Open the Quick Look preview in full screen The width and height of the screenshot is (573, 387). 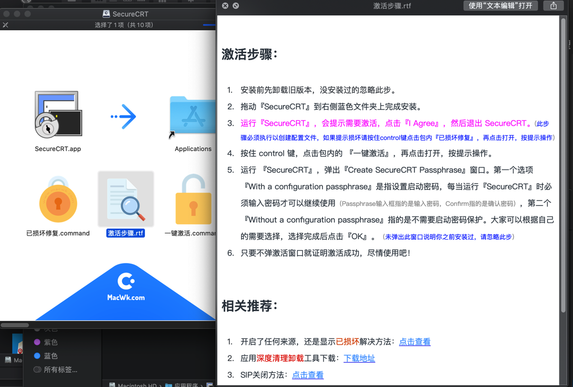pyautogui.click(x=236, y=5)
